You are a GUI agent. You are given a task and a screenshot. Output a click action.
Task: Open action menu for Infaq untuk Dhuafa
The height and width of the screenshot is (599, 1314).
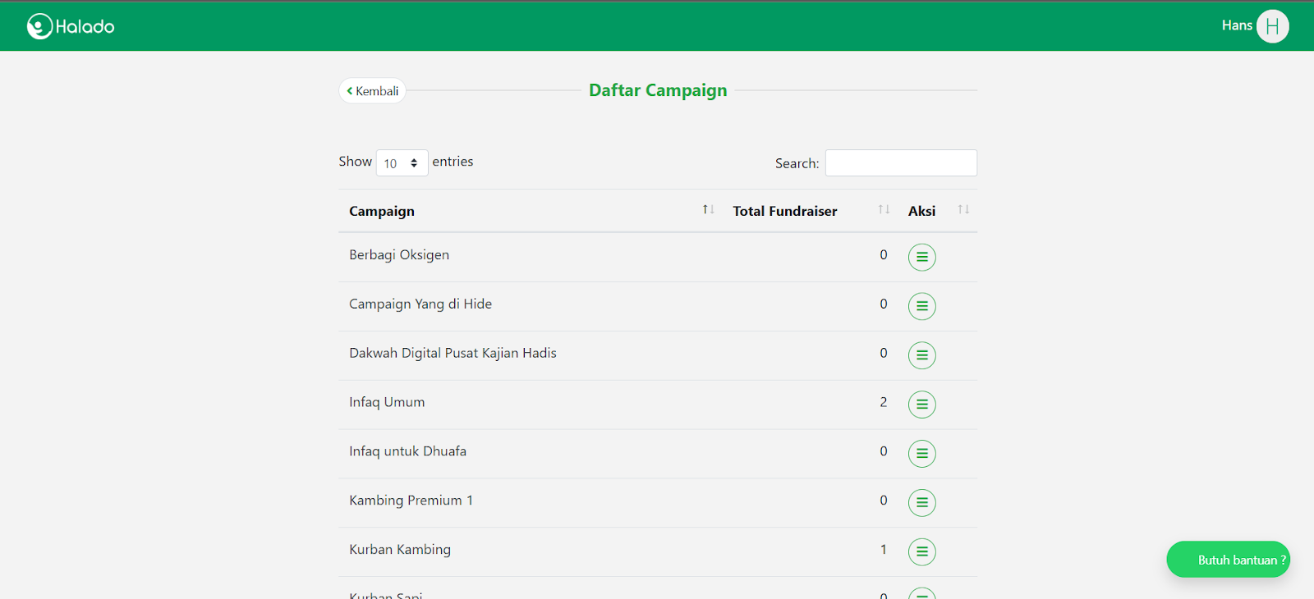point(921,454)
